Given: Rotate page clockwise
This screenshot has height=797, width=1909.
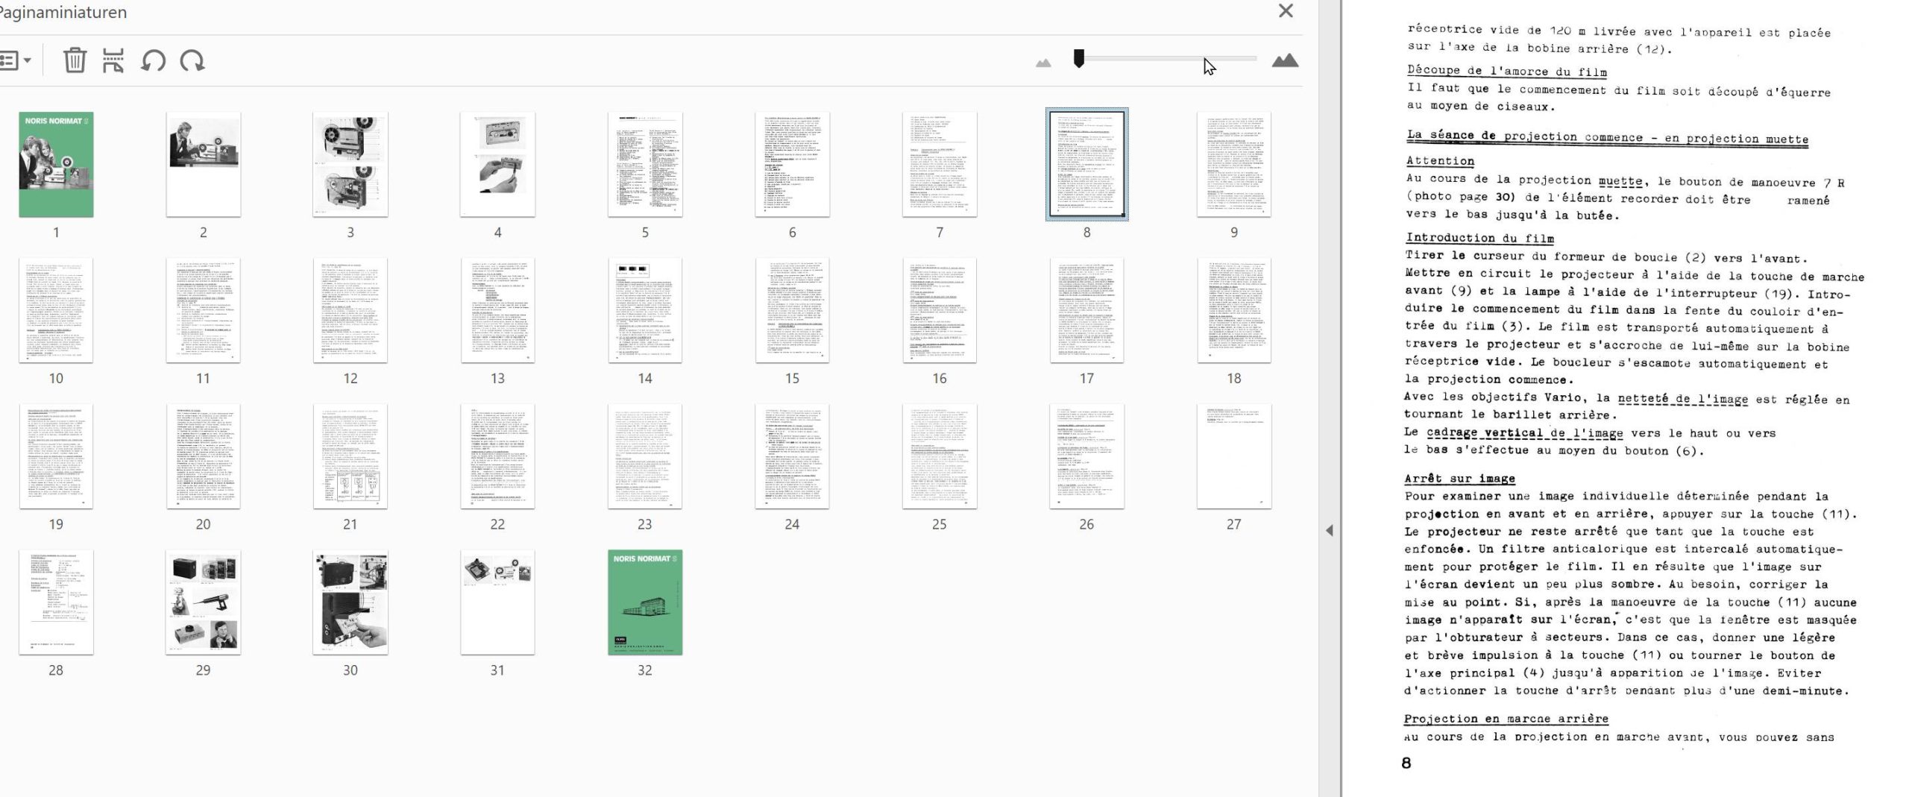Looking at the screenshot, I should click(x=192, y=60).
